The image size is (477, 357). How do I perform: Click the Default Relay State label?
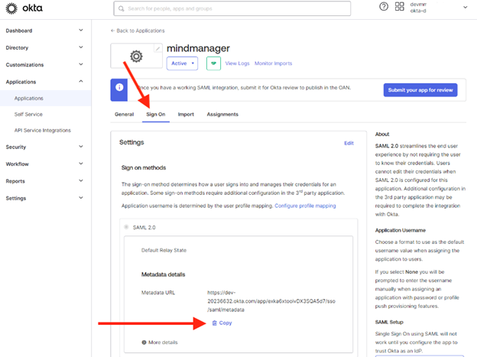(164, 250)
